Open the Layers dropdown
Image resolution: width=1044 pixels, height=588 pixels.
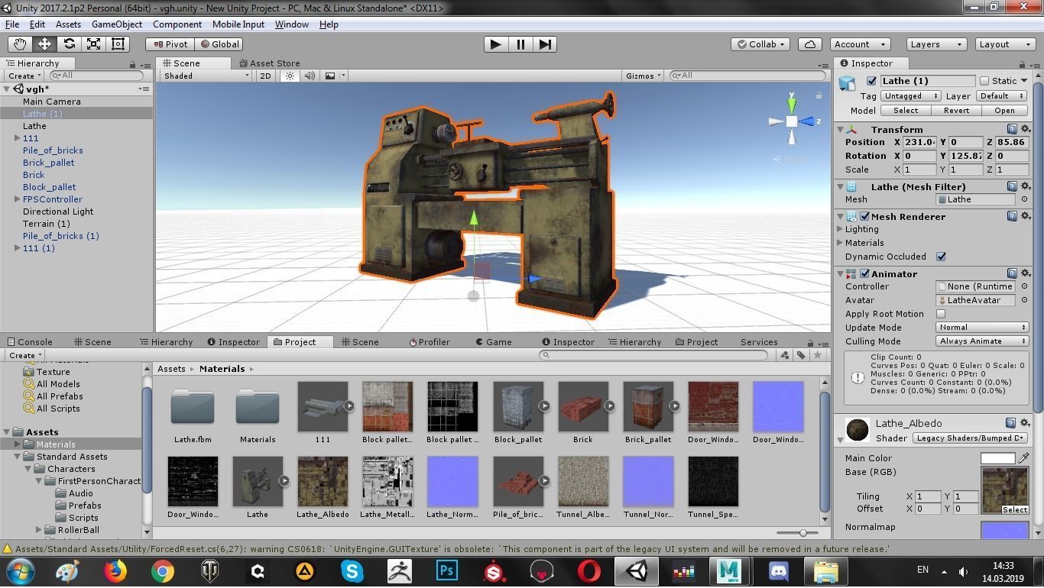pos(936,44)
